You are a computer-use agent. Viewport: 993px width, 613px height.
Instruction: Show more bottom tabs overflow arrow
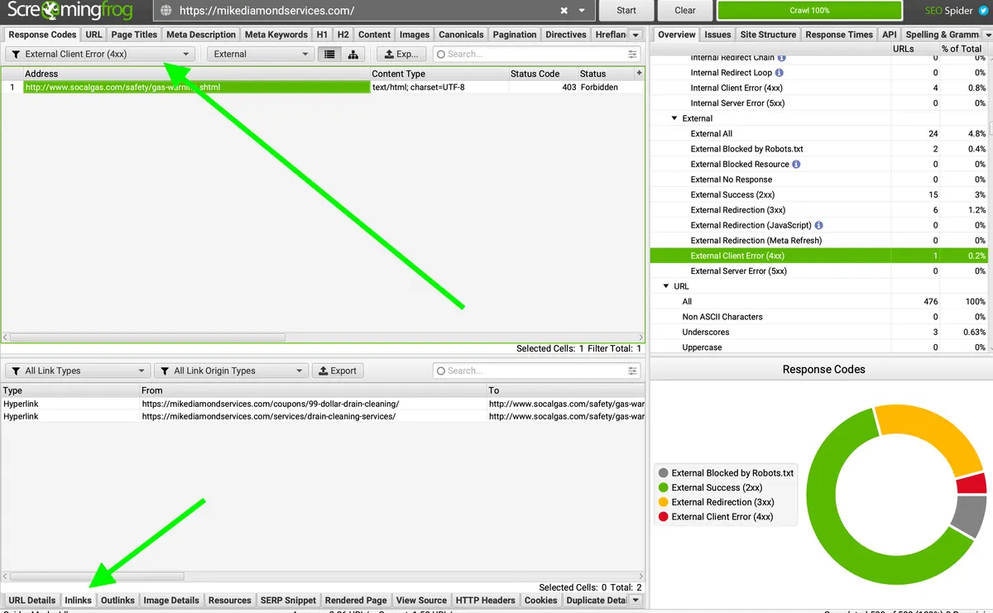[636, 600]
